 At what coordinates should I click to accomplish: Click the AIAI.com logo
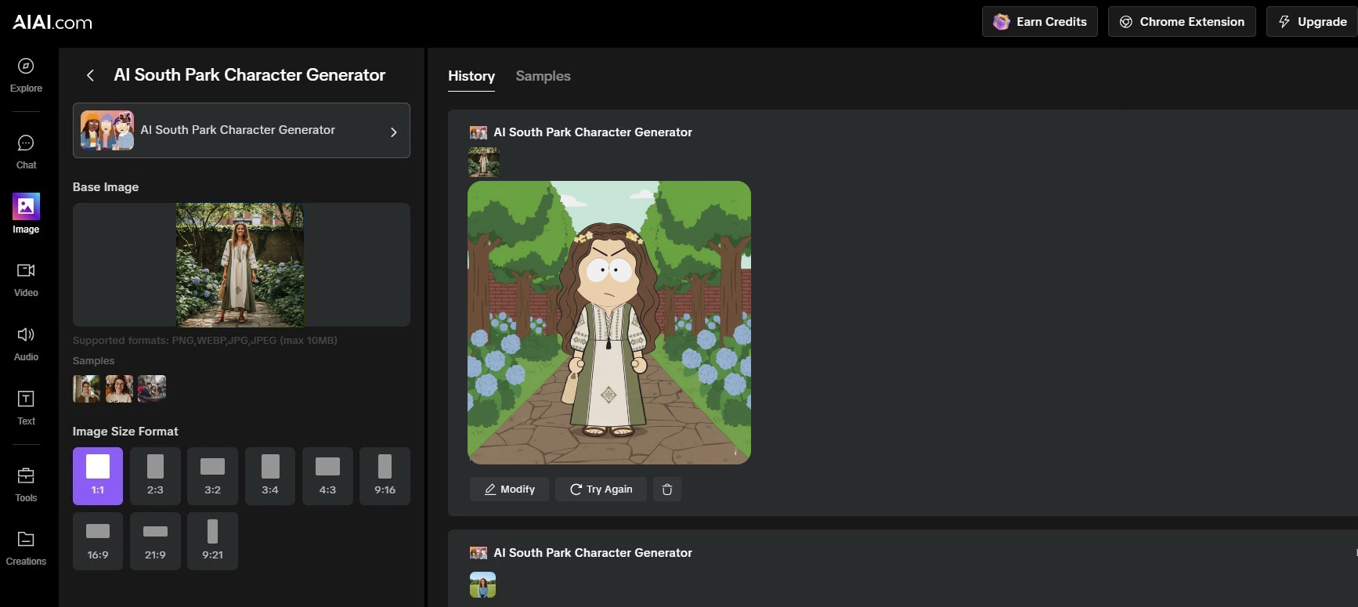pyautogui.click(x=52, y=22)
